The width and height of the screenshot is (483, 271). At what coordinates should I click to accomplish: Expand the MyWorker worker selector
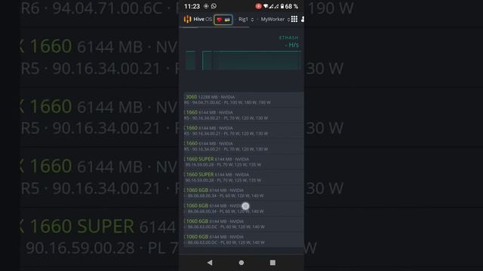pos(275,20)
